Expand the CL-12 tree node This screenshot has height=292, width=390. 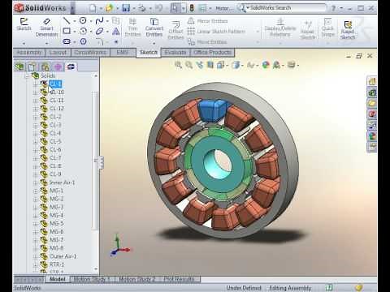point(35,109)
